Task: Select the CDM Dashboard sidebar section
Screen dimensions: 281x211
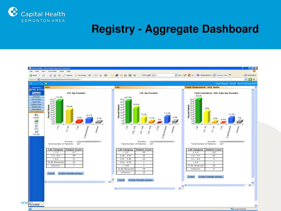Action: pos(36,112)
